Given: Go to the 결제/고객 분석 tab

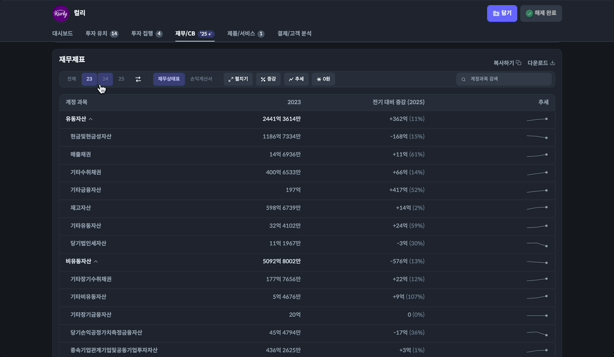Looking at the screenshot, I should [294, 34].
